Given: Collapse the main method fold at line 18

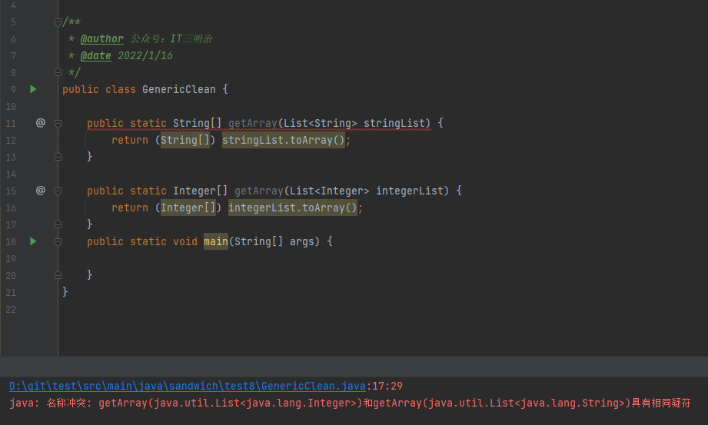Looking at the screenshot, I should pos(58,241).
